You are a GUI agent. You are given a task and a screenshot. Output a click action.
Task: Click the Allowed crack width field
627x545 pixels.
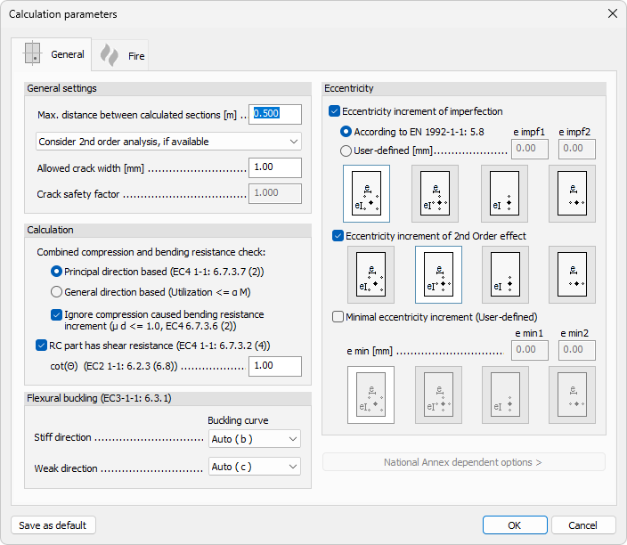pos(275,167)
